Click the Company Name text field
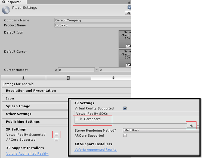The width and height of the screenshot is (203, 159). click(93, 20)
